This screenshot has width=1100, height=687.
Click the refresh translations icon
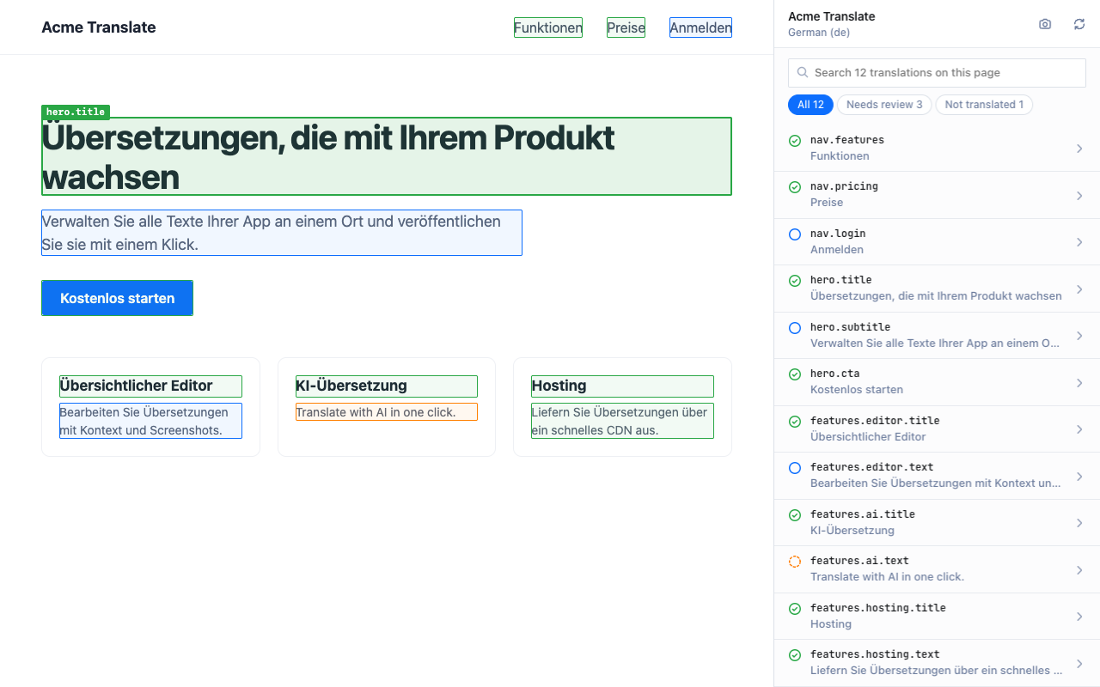(x=1079, y=24)
